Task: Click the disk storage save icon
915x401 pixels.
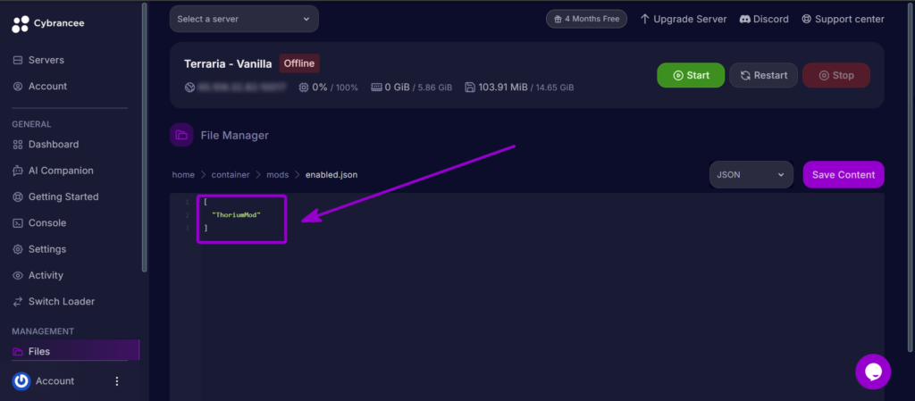Action: tap(470, 88)
